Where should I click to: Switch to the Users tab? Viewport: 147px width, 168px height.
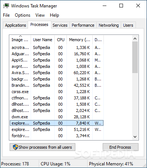point(128,25)
